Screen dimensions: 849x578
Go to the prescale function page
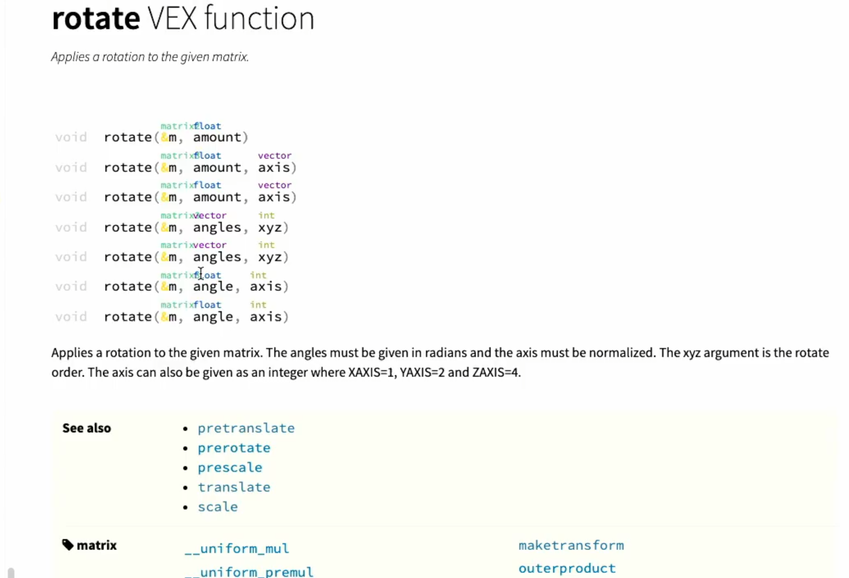230,467
